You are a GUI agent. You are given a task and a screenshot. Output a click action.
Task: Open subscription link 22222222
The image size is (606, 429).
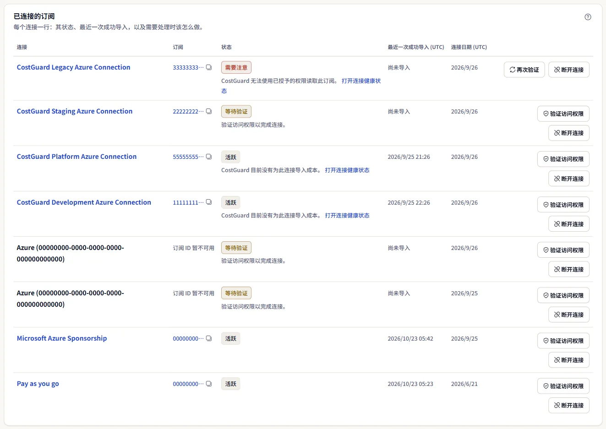188,111
